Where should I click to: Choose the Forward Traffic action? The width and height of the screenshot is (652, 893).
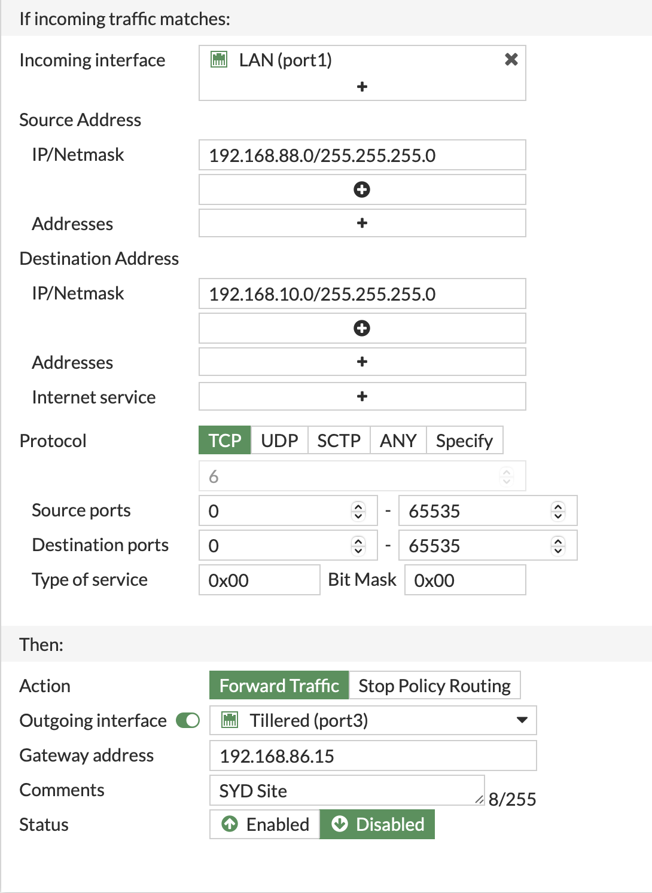click(279, 685)
